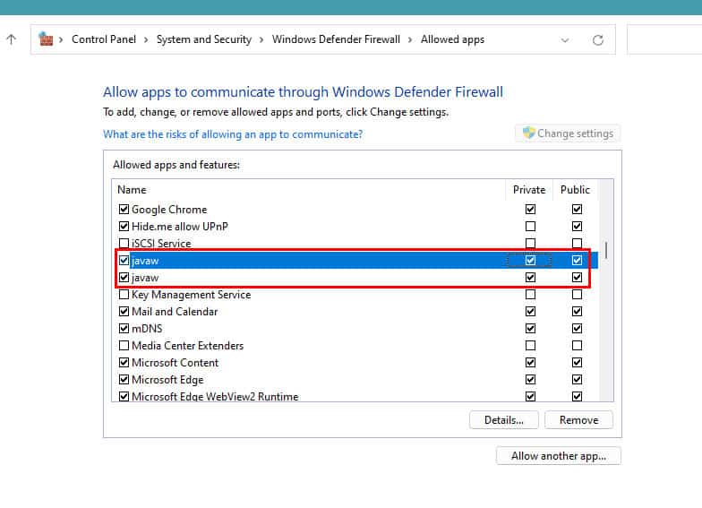
Task: Refresh the Allowed apps page
Action: (x=598, y=40)
